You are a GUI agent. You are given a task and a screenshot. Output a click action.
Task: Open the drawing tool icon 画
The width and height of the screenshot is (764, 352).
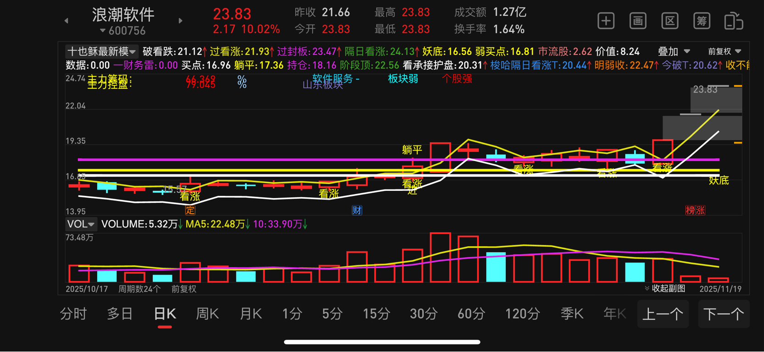638,21
